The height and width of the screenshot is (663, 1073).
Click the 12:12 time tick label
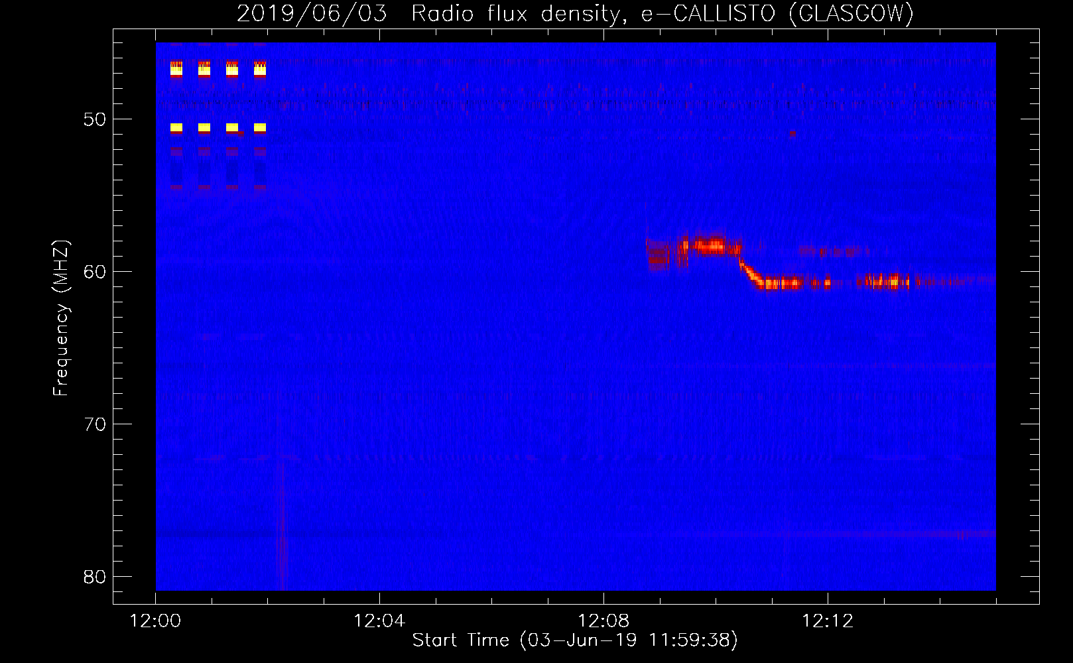coord(828,621)
